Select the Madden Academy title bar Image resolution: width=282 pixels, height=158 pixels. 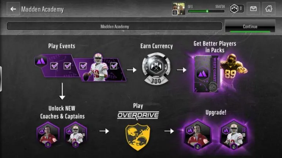(x=115, y=26)
